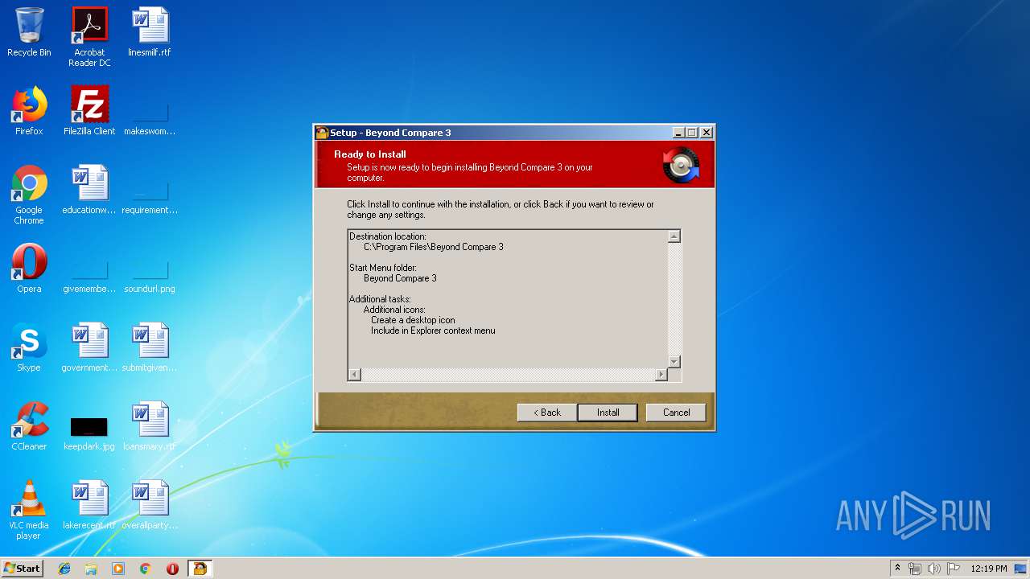Open Internet Explorer from taskbar
Viewport: 1030px width, 579px height.
point(64,569)
